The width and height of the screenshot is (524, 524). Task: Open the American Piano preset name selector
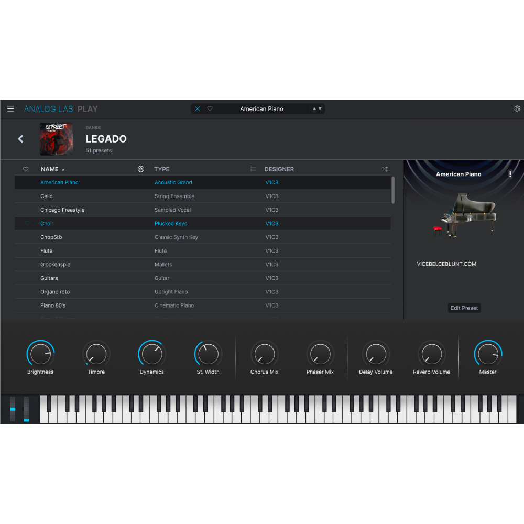pos(261,109)
